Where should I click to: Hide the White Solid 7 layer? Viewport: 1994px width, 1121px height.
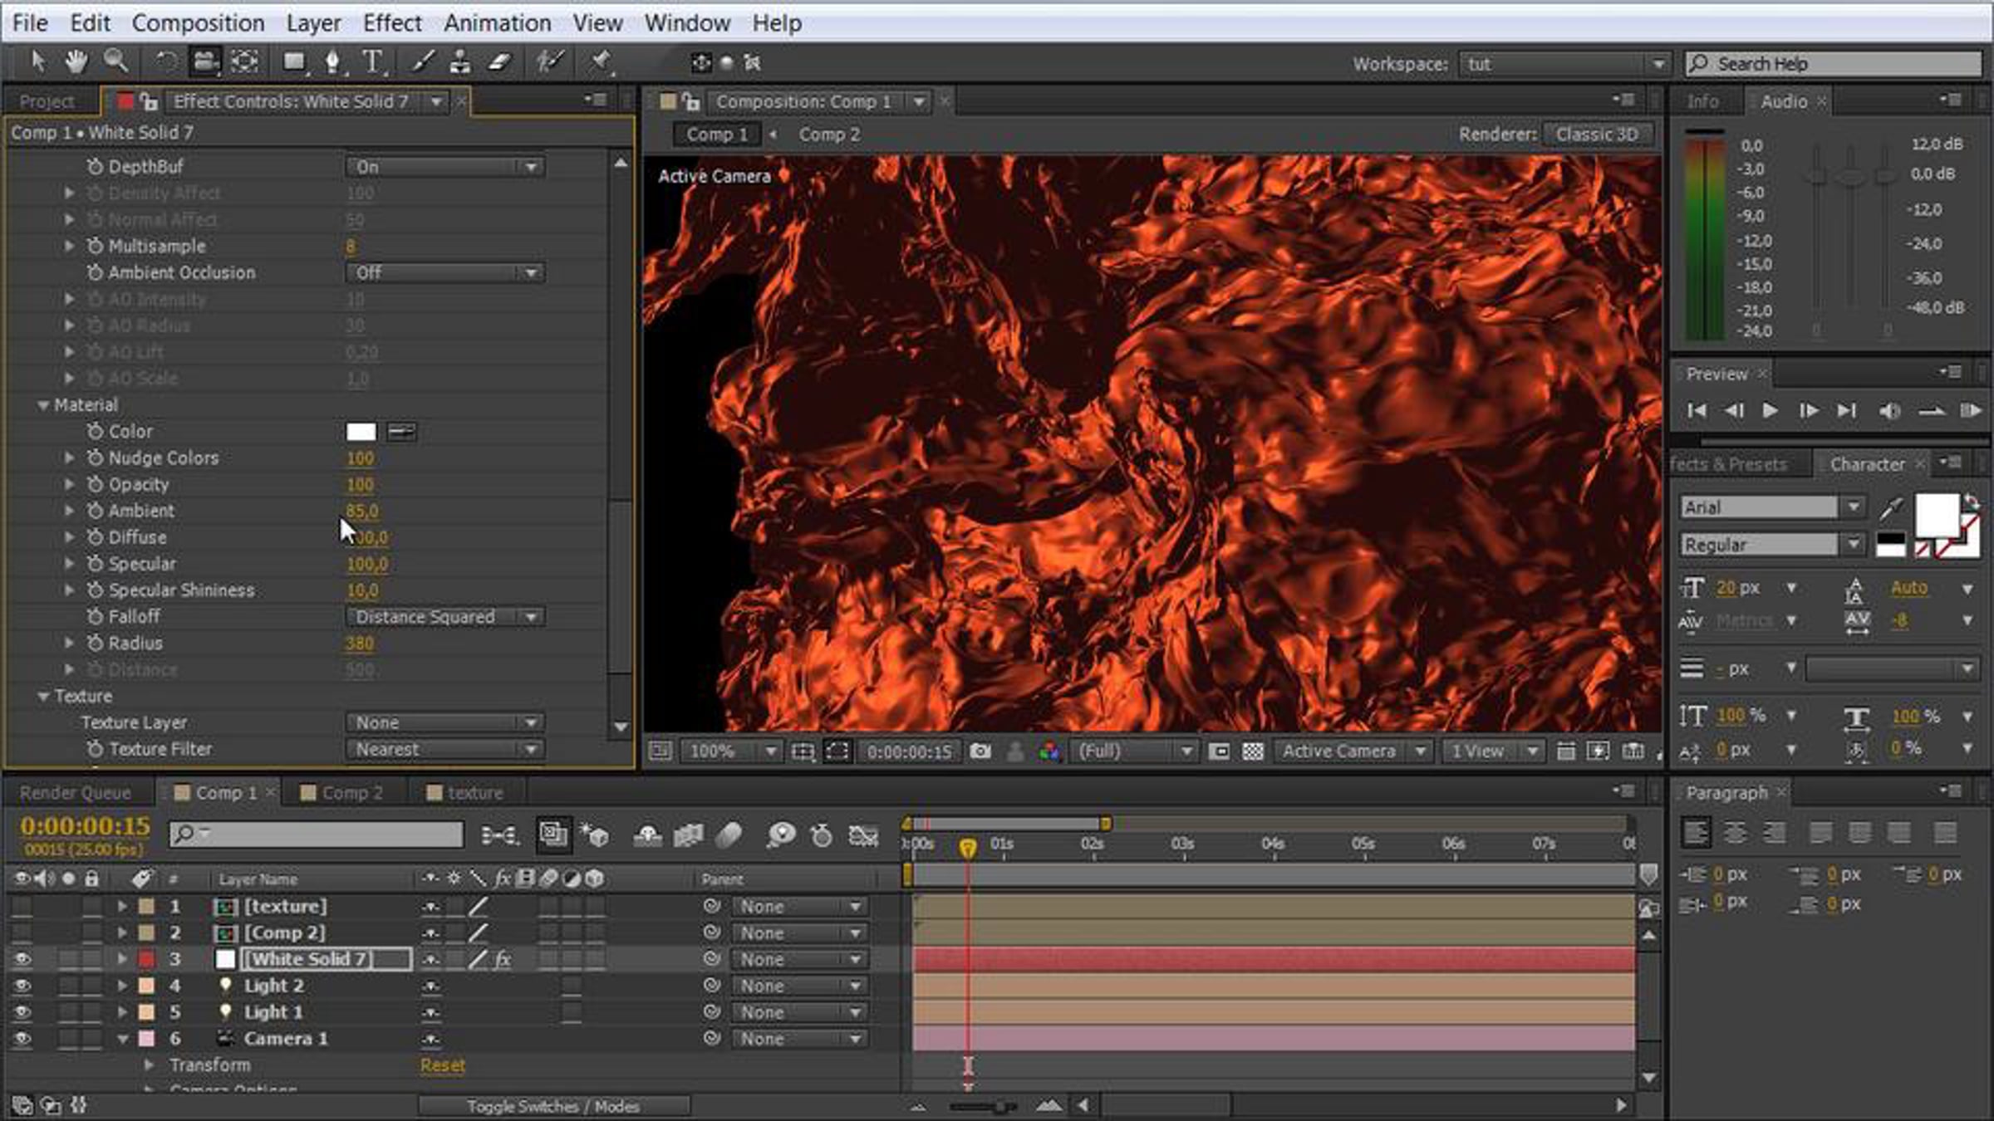click(22, 959)
